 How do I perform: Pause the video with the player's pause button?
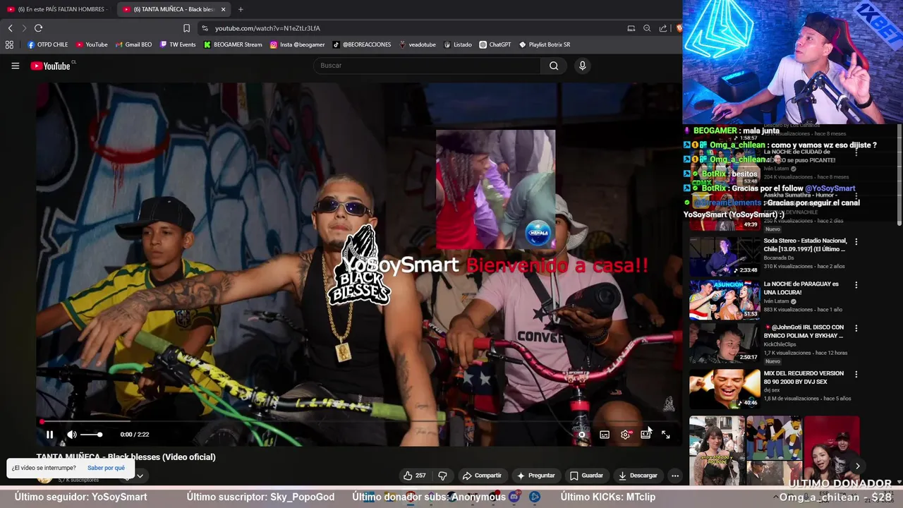pos(49,435)
